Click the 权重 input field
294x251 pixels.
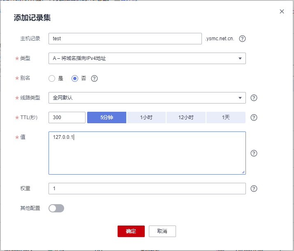[147, 189]
